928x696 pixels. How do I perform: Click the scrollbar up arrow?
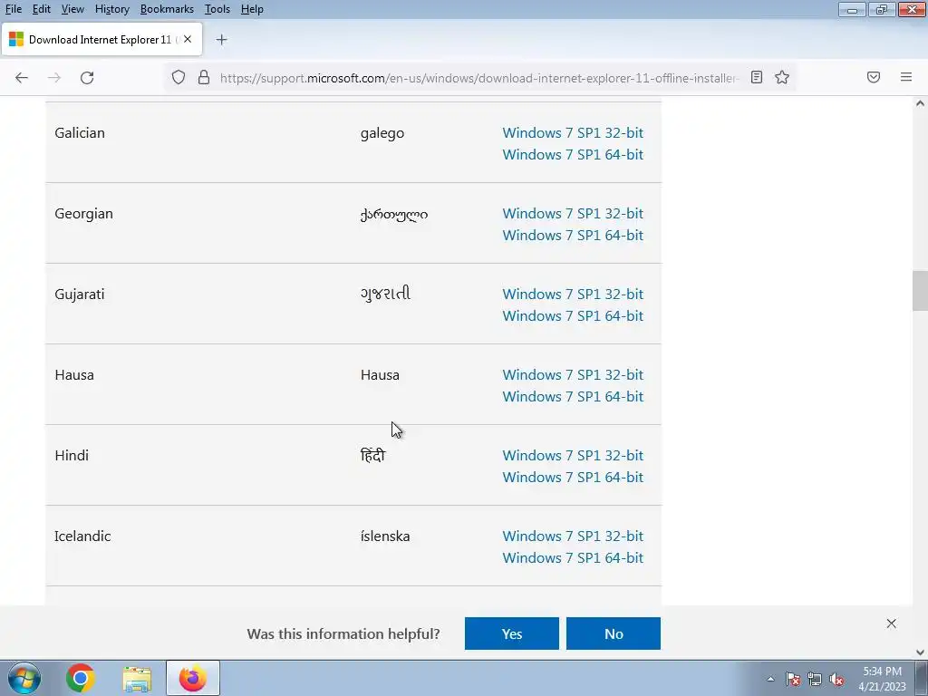point(920,103)
